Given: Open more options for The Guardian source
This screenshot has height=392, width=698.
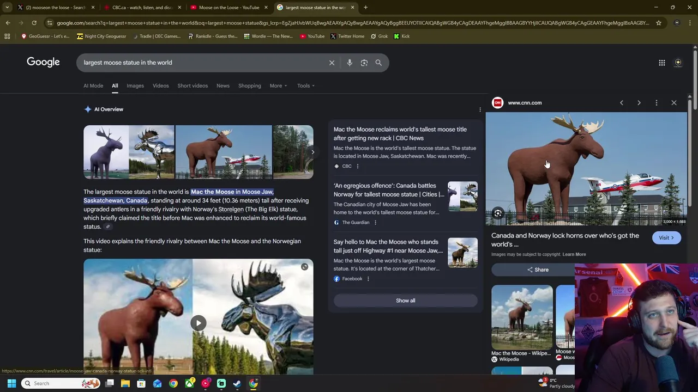Looking at the screenshot, I should pyautogui.click(x=375, y=222).
